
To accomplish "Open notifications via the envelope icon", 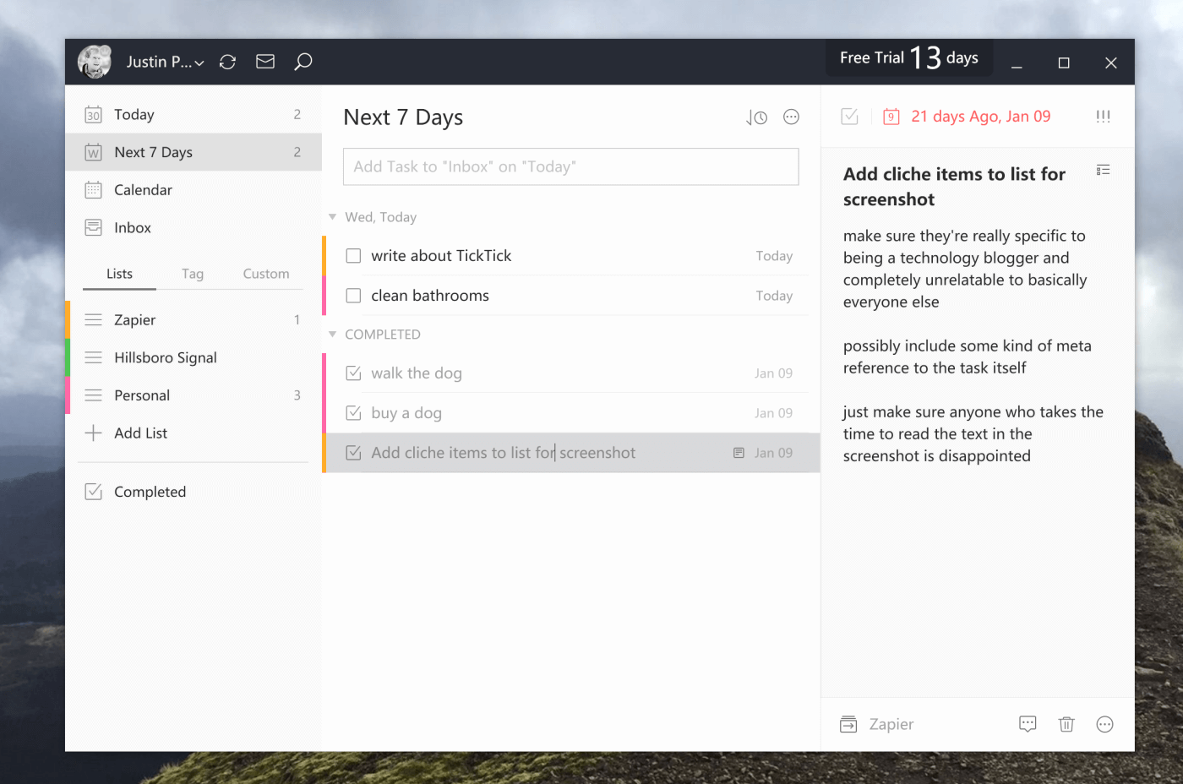I will (x=264, y=61).
